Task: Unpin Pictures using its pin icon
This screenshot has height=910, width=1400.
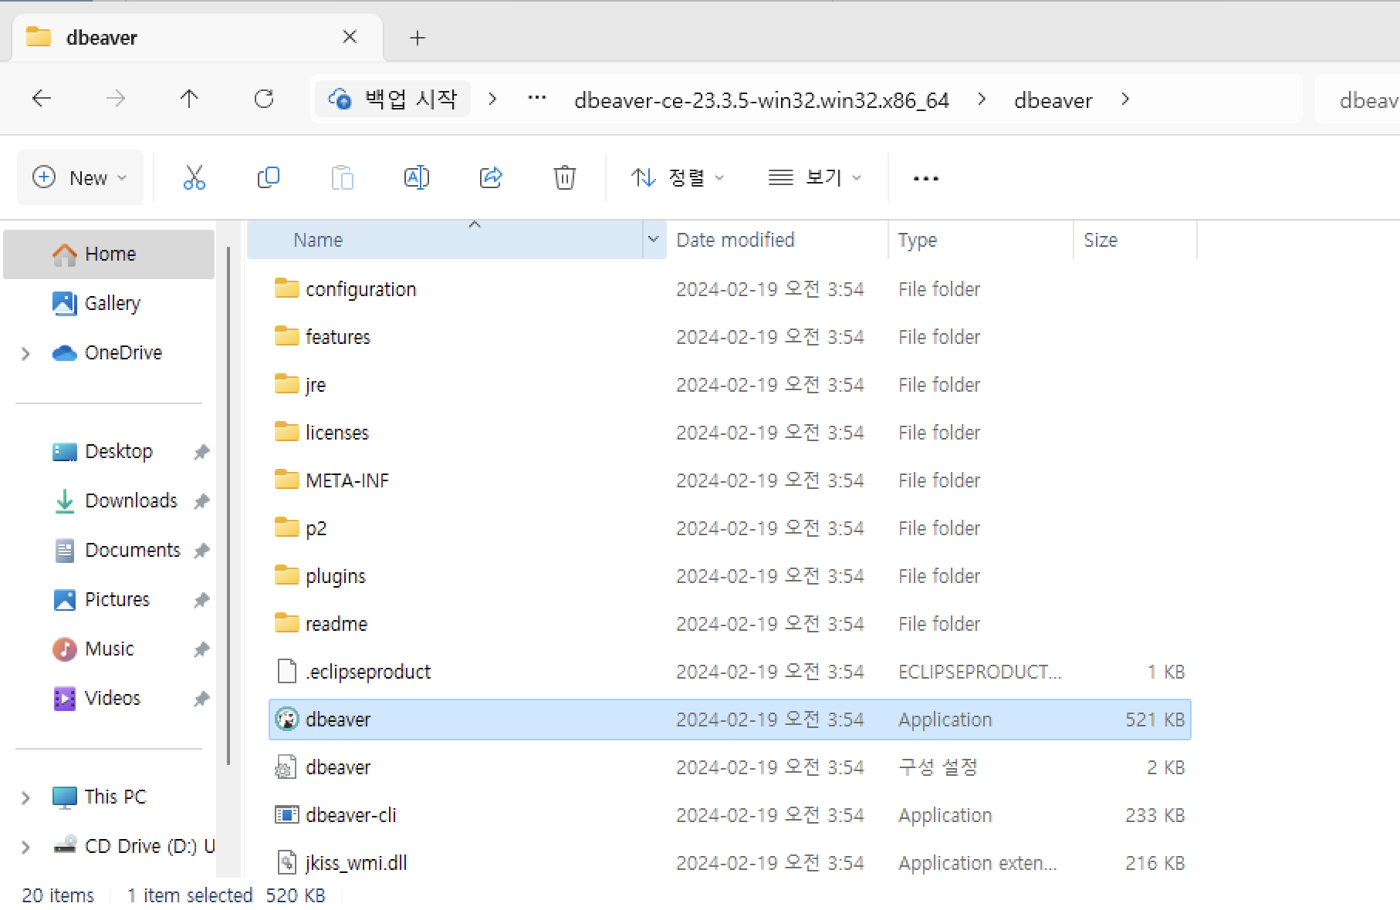Action: point(201,600)
